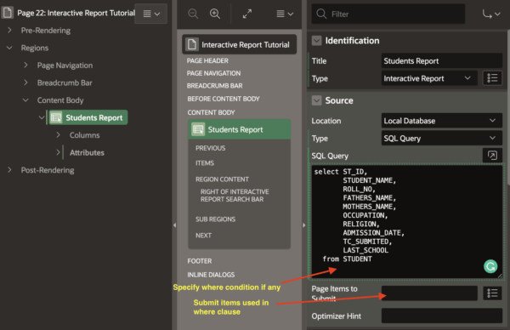The image size is (510, 330).
Task: Click the ITEMS slot in Students Report
Action: coord(205,163)
